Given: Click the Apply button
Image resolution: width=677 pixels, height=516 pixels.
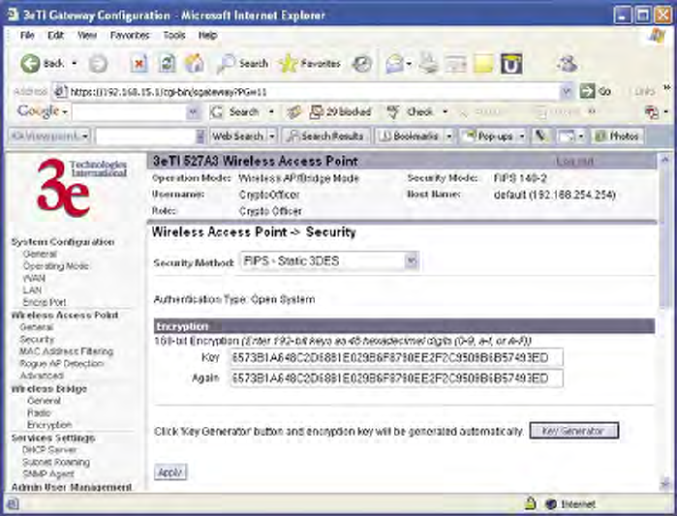Looking at the screenshot, I should [170, 472].
